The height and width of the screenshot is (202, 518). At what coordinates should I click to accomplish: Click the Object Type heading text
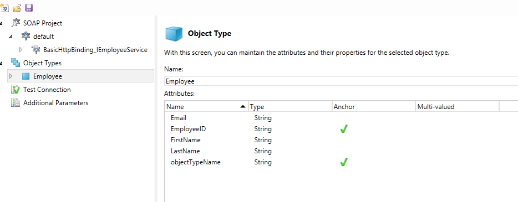(x=210, y=33)
